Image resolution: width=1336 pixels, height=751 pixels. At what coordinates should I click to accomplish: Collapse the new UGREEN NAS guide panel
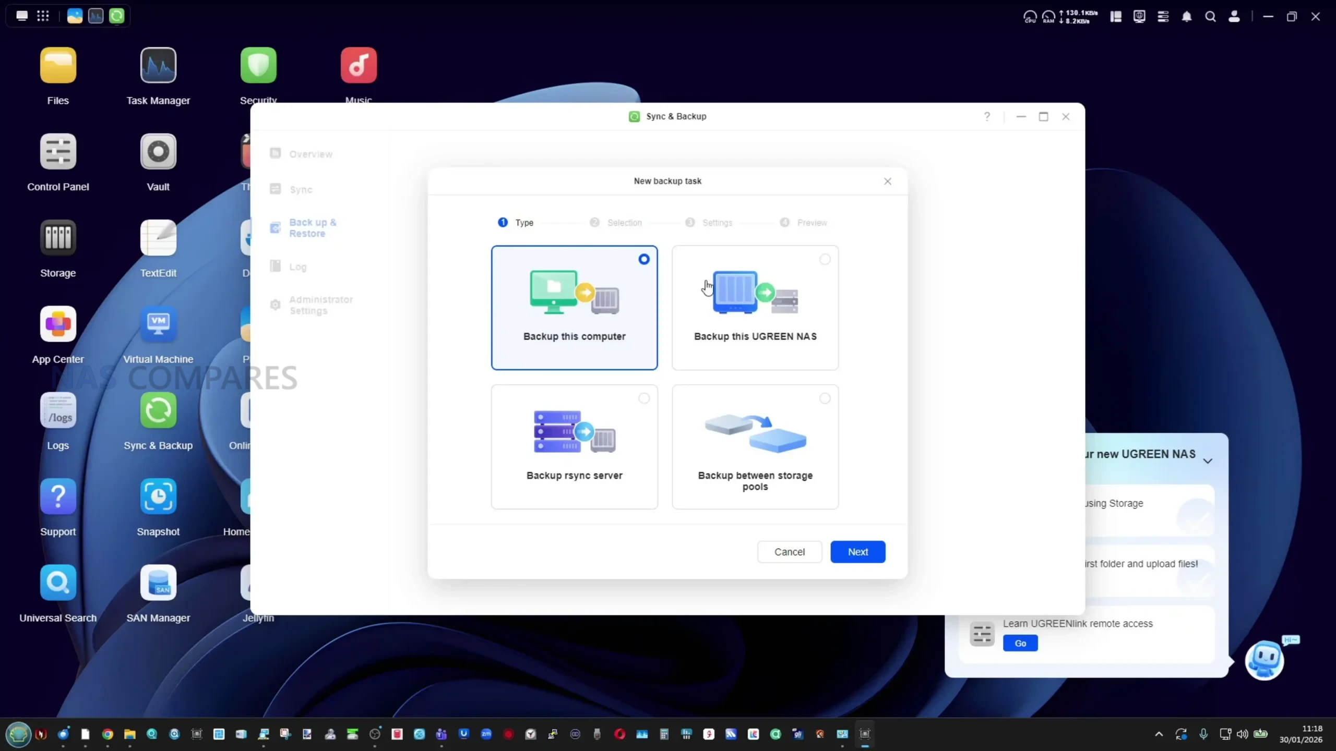pyautogui.click(x=1207, y=461)
